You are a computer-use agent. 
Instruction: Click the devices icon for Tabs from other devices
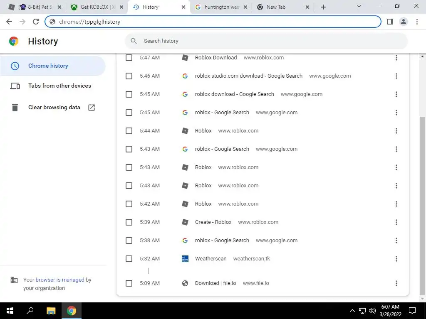(15, 86)
